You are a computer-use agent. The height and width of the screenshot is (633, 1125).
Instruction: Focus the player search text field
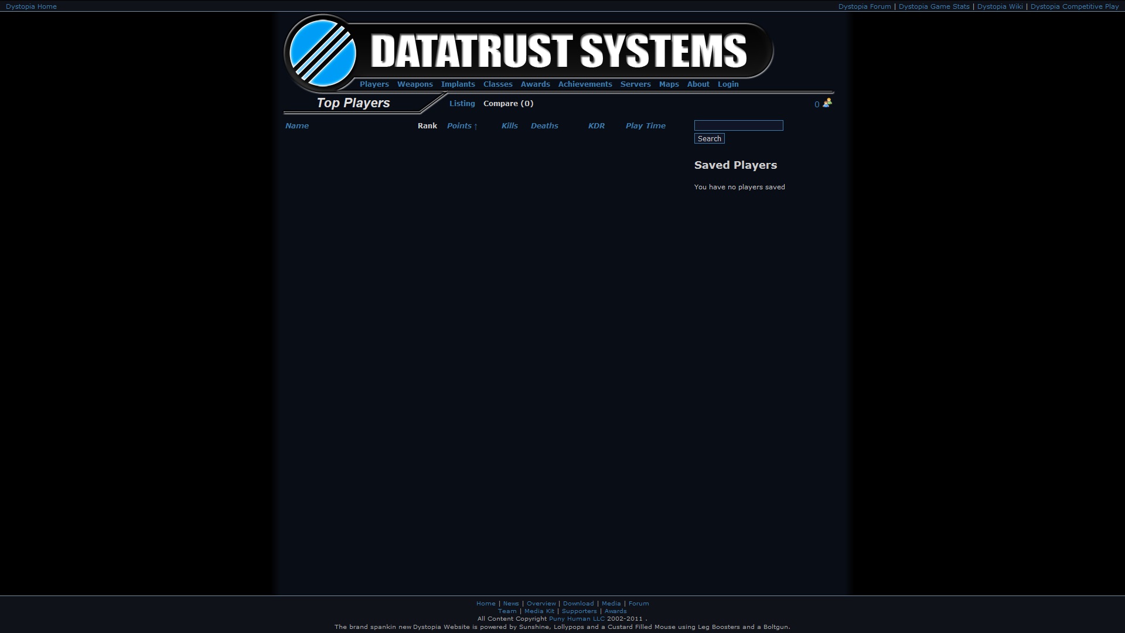pos(738,125)
